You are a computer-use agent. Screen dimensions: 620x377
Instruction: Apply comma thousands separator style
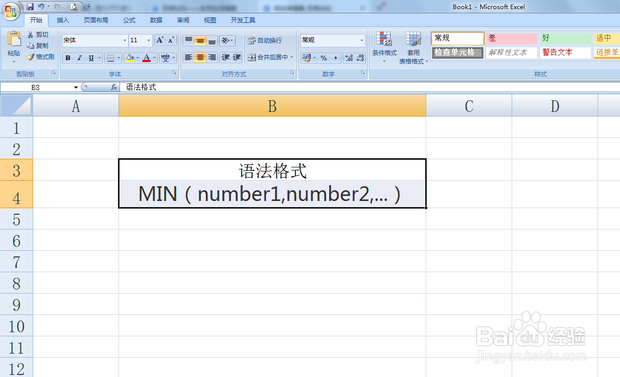(335, 58)
